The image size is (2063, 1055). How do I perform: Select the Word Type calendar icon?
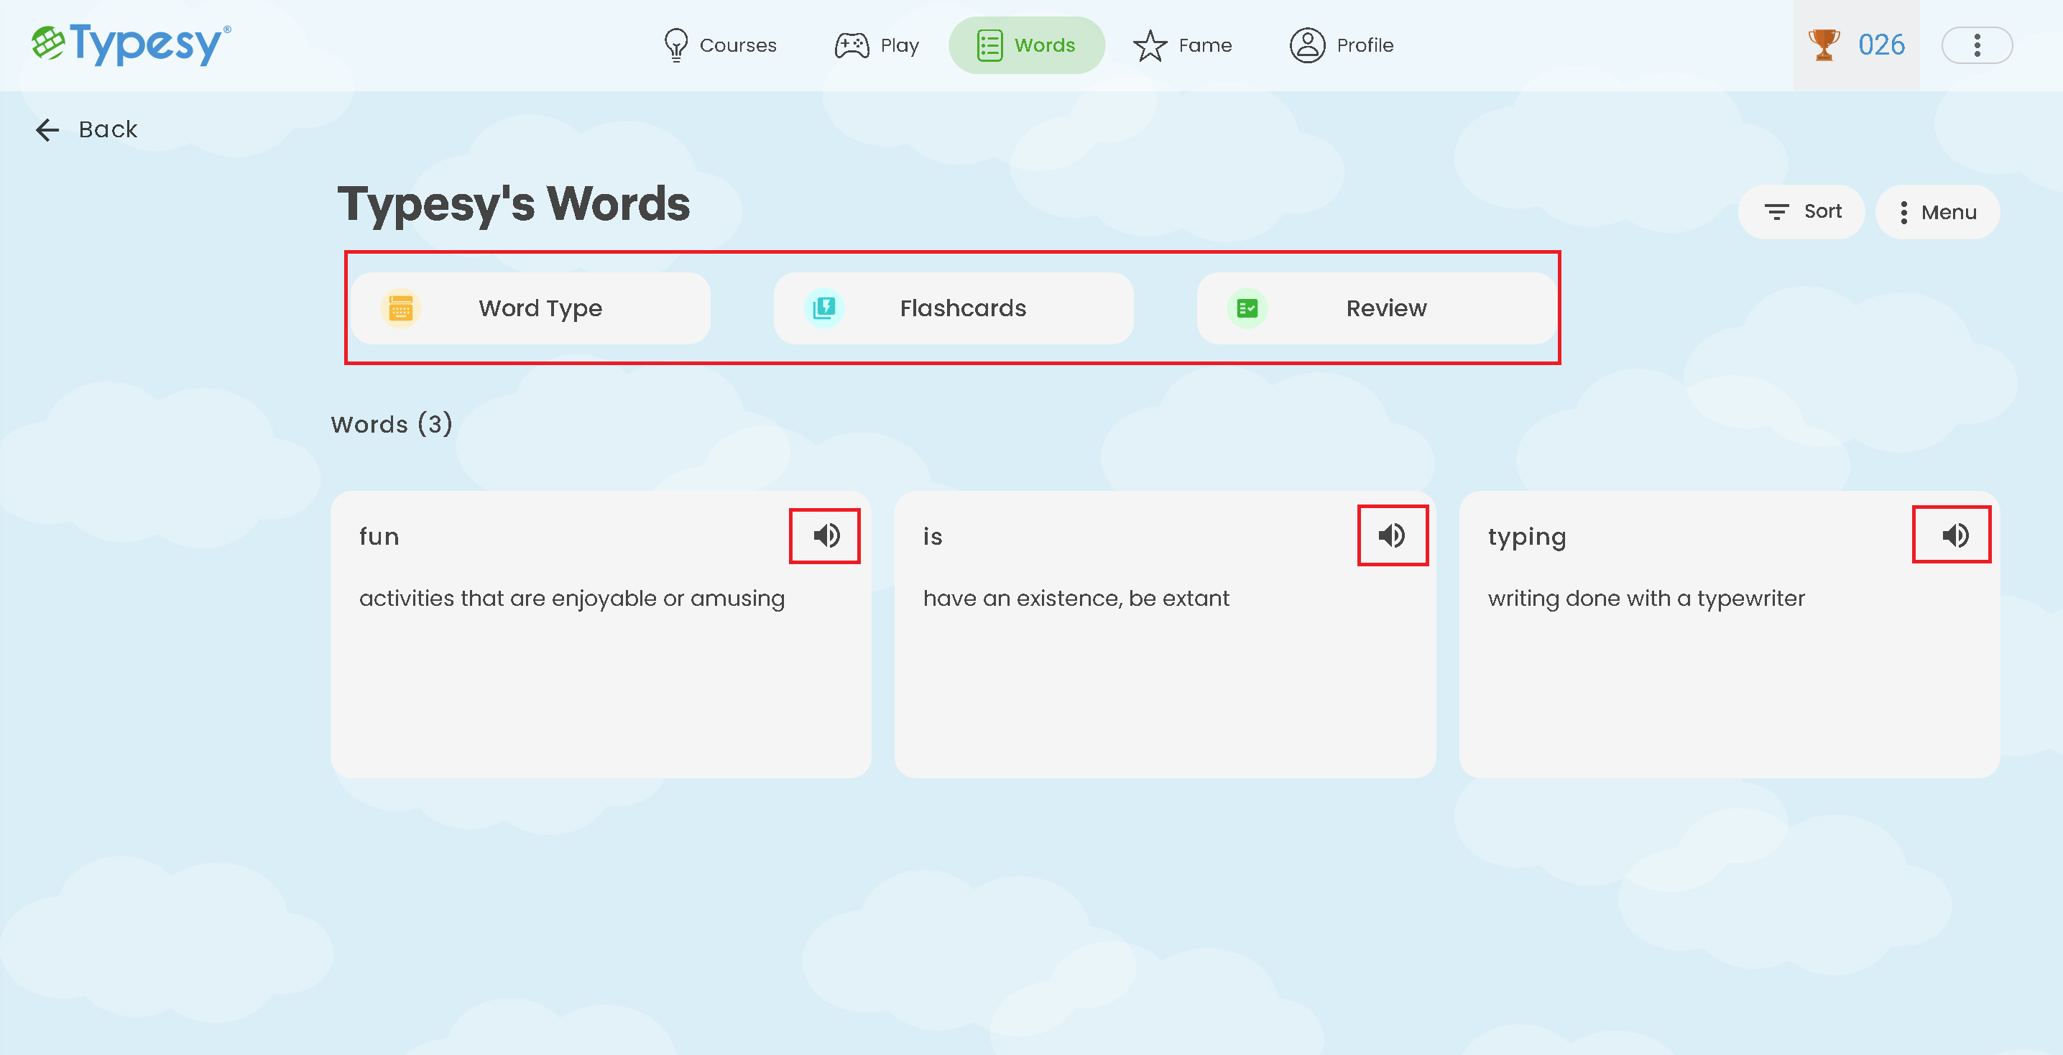click(x=401, y=308)
